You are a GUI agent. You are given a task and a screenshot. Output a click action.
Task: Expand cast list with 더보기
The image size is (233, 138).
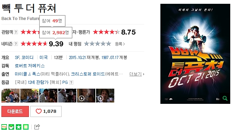pos(137,74)
